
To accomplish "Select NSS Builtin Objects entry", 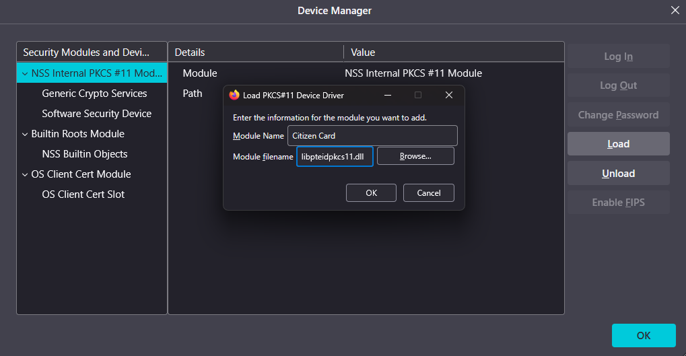I will pos(84,154).
